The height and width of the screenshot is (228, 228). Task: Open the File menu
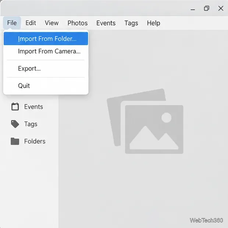(x=12, y=23)
